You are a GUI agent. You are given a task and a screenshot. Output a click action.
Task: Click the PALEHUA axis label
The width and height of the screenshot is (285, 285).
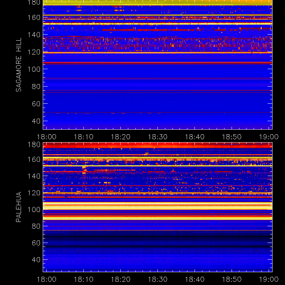(x=19, y=207)
